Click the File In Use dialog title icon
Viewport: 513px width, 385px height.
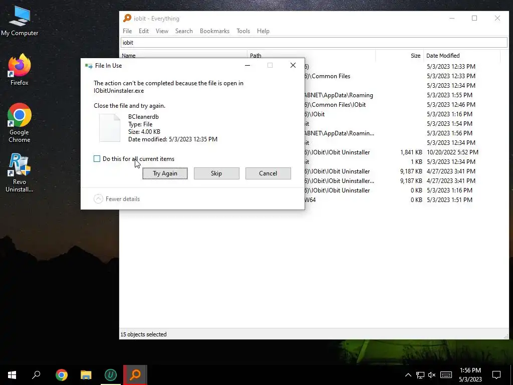88,66
